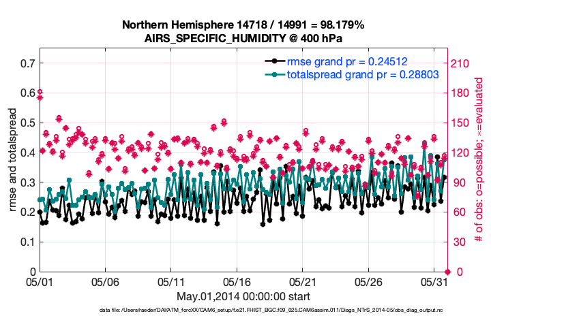Screen dimensions: 566x320
Task: Click the 0.3 left y-axis tick label
Action: click(28, 182)
